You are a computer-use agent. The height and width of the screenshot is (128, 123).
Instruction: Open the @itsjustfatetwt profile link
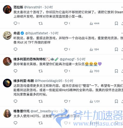pyautogui.click(x=36, y=33)
